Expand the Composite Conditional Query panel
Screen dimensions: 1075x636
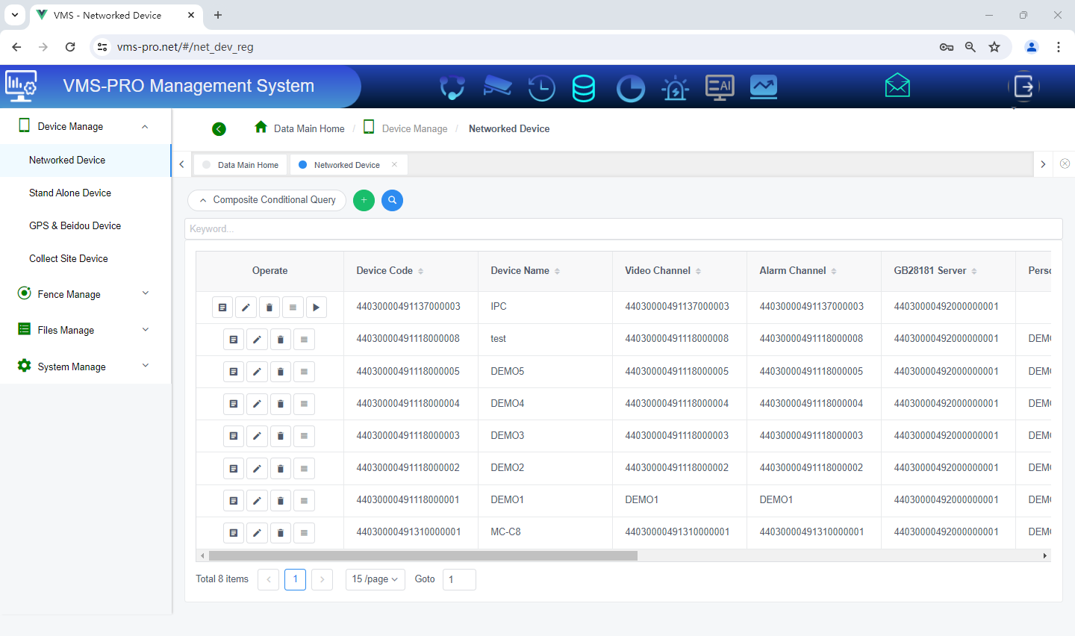pyautogui.click(x=267, y=200)
